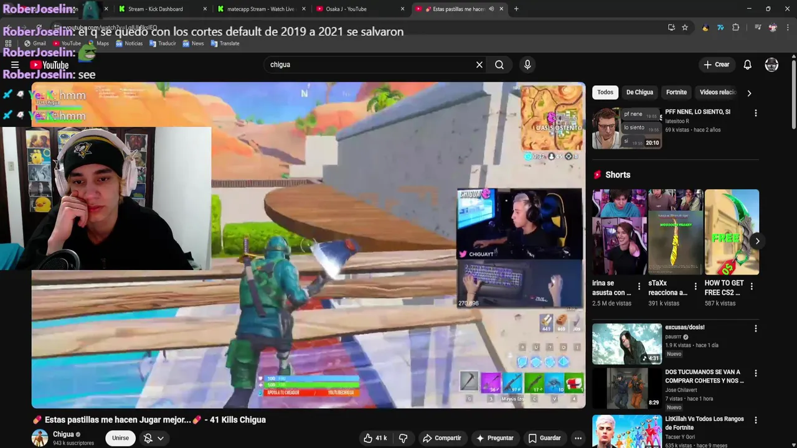Screen dimensions: 797x448
Task: Open LitKillah Vs Todos video title
Action: click(x=704, y=423)
